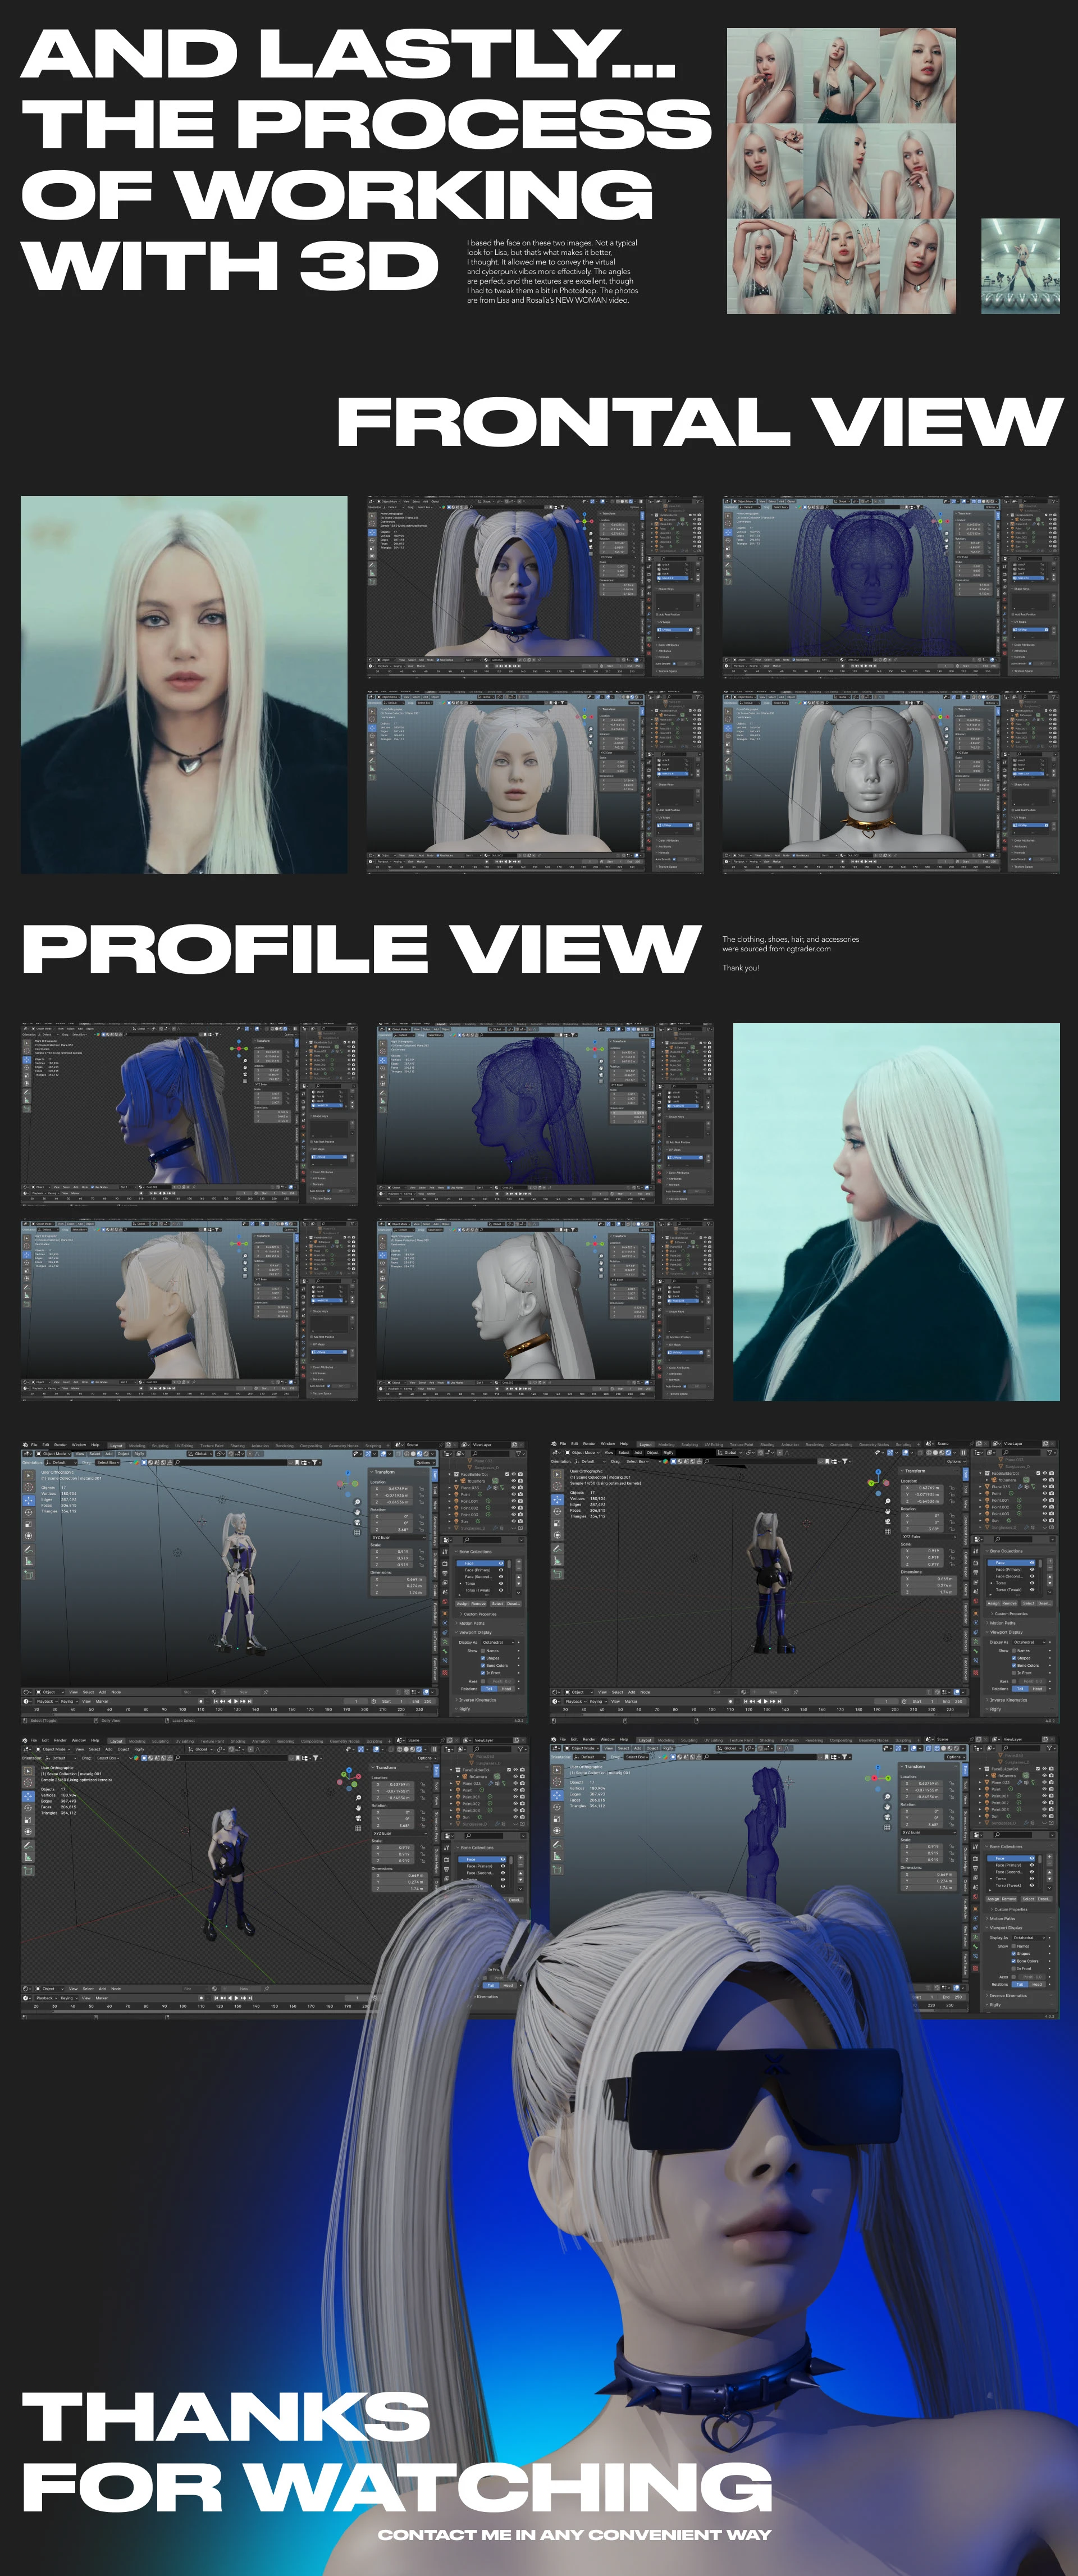
Task: Select Move tool in front-facing full-body Blender window
Action: pos(29,1501)
